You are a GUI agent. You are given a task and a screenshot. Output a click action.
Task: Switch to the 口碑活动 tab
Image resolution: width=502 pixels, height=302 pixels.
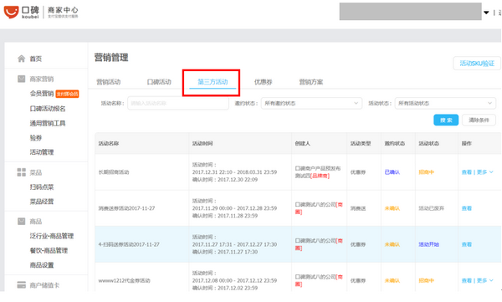coord(159,82)
